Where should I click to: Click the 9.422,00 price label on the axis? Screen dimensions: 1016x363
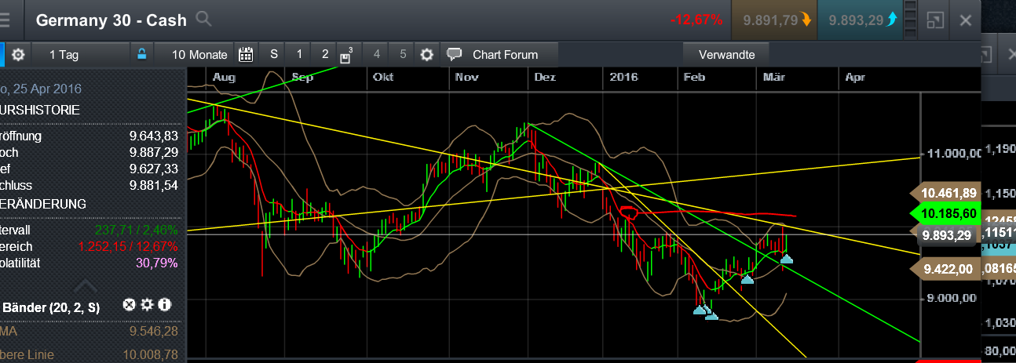945,269
